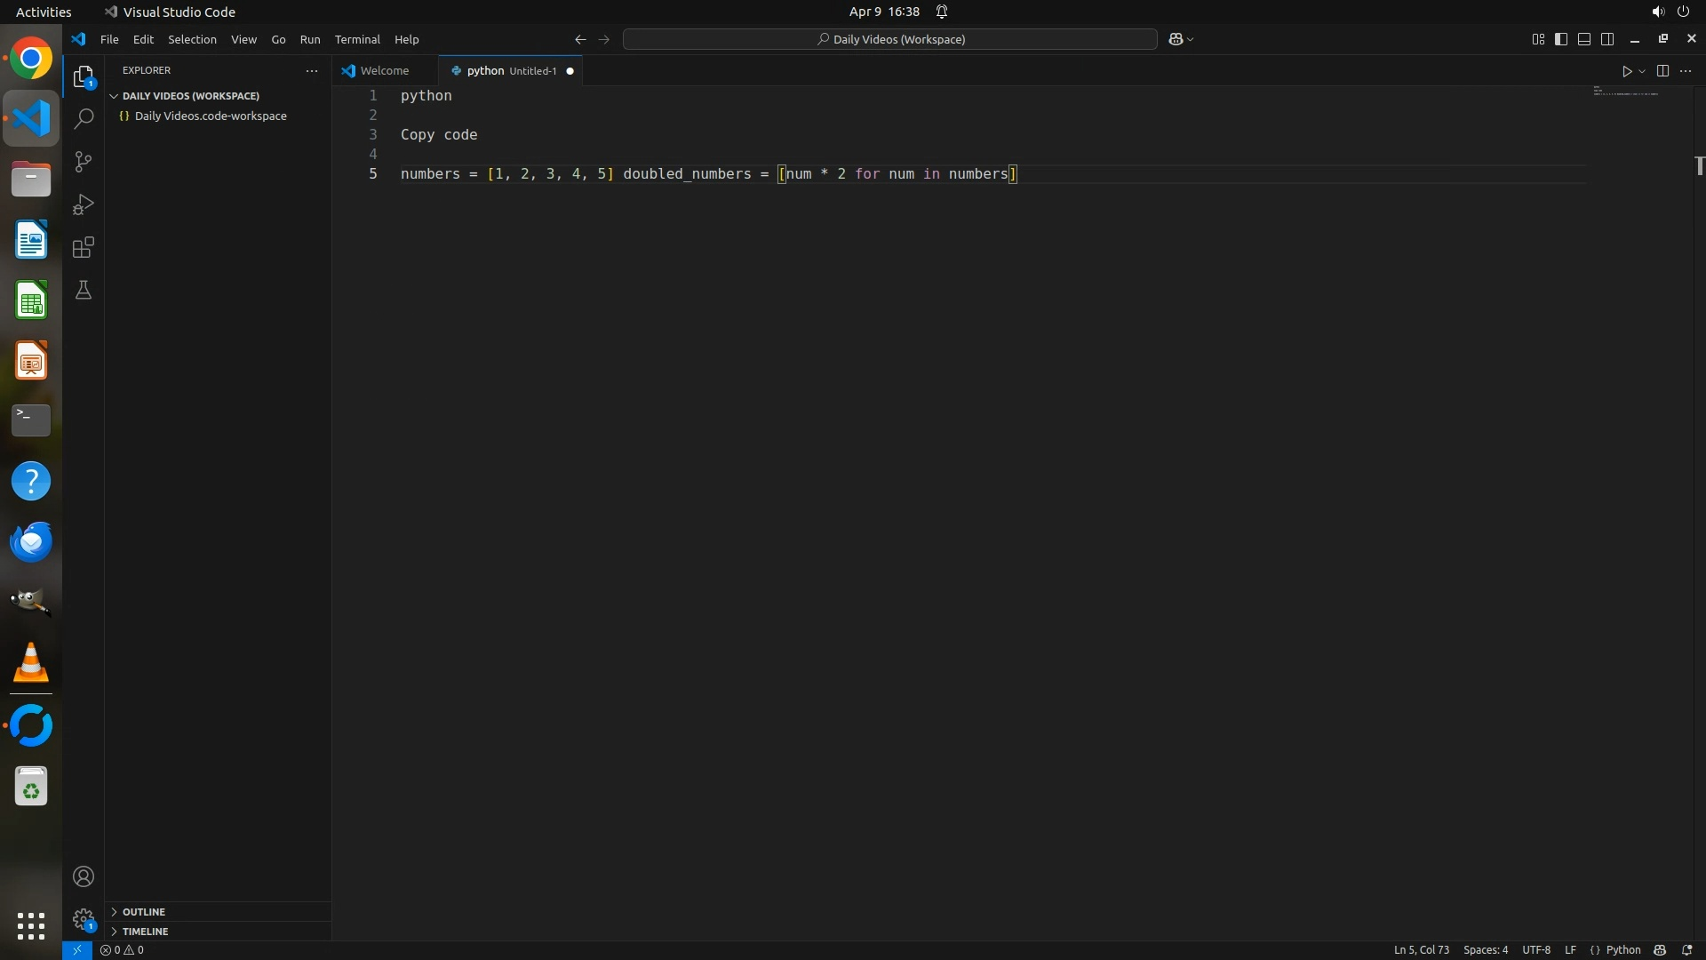Open the Terminal menu
Viewport: 1706px width, 960px height.
pyautogui.click(x=357, y=39)
